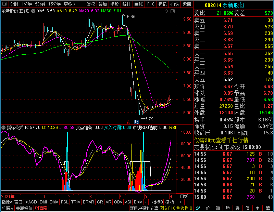This screenshot has height=212, width=274.
Task: Click the 财 financial marker icon
Action: click(x=136, y=122)
